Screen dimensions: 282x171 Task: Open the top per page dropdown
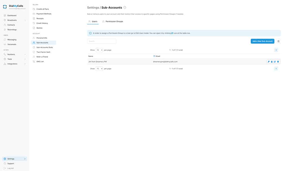tap(99, 50)
